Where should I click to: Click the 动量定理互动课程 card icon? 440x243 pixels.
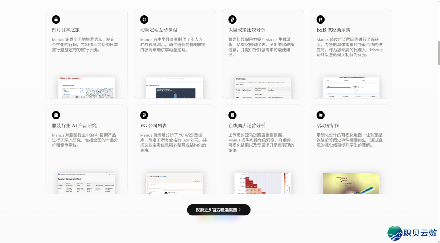click(x=144, y=20)
